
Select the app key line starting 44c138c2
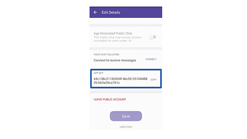coord(120,78)
